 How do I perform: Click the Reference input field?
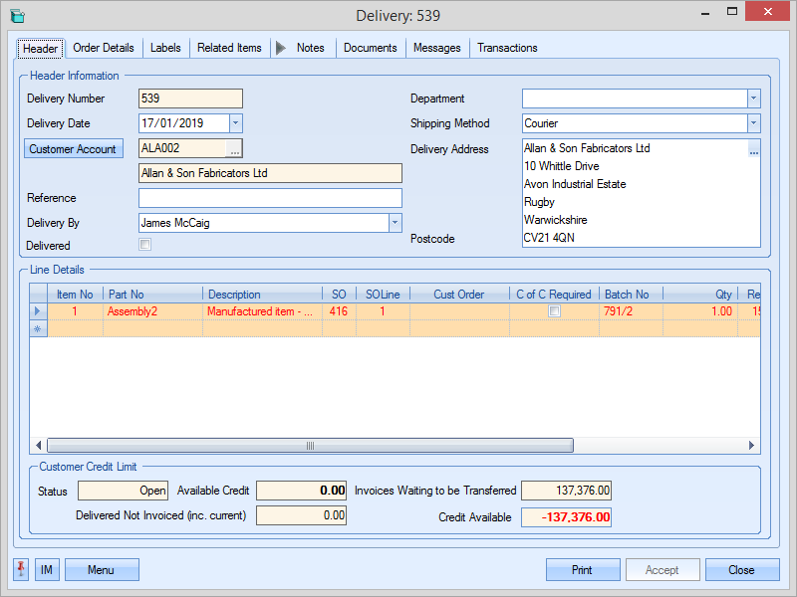tap(270, 198)
